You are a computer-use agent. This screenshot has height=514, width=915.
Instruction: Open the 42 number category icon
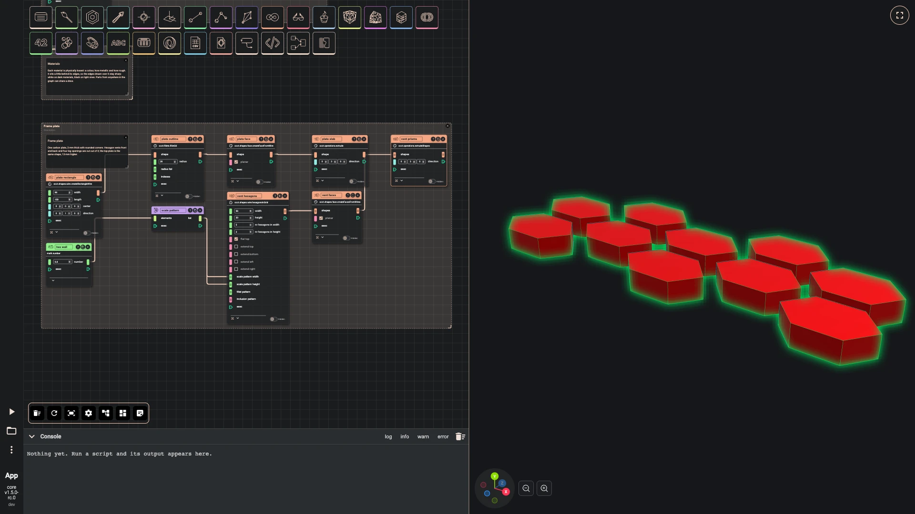click(41, 43)
